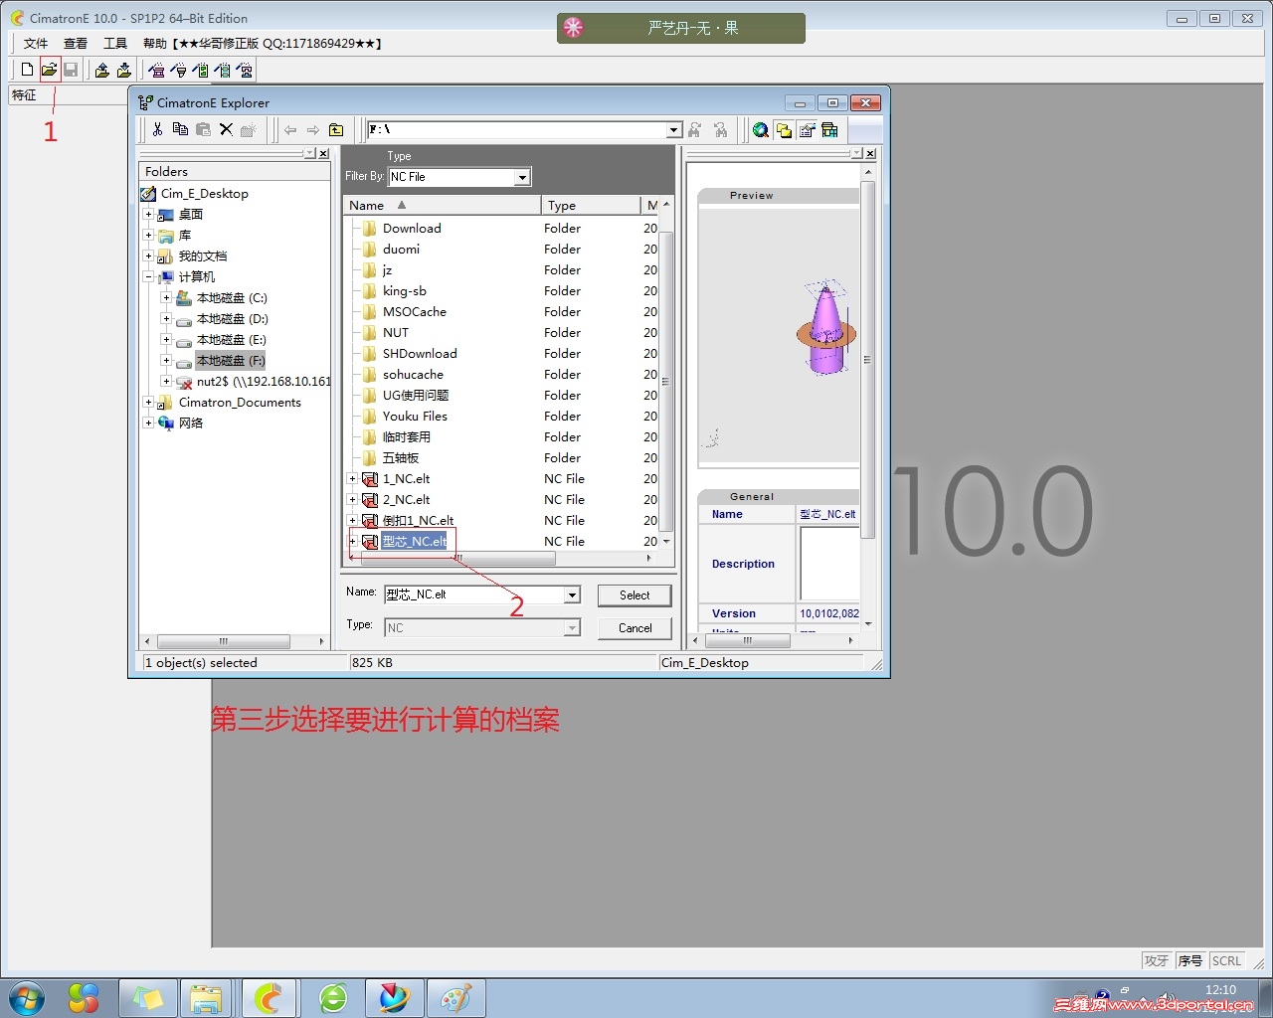Close the Preview pane with its X
This screenshot has height=1018, width=1273.
[870, 153]
